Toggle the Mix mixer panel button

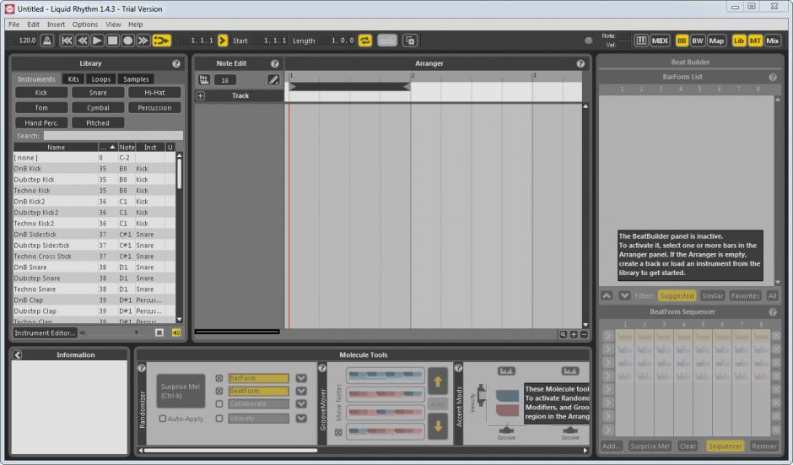(x=772, y=41)
